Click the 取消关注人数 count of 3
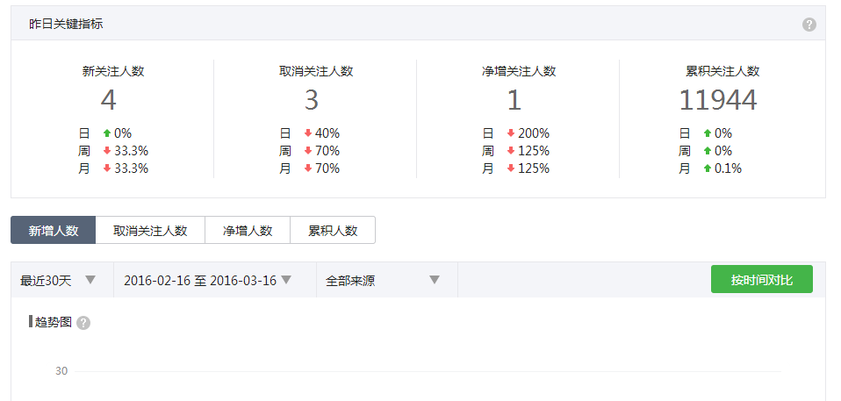Screen dimensions: 841x401 [312, 101]
